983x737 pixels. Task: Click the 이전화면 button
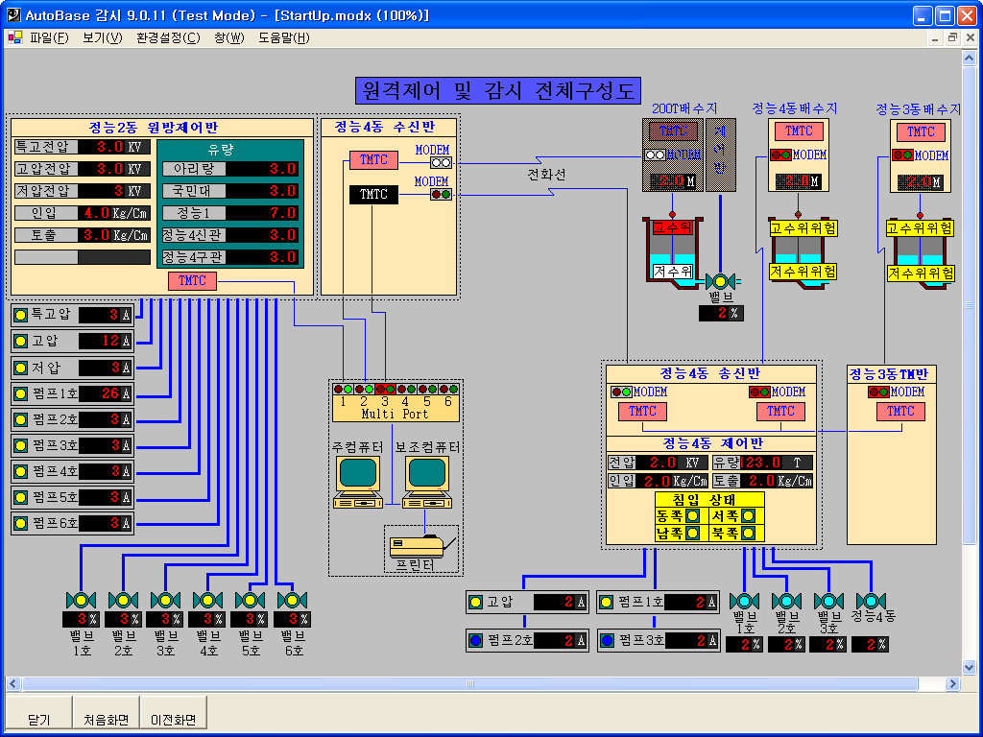174,720
